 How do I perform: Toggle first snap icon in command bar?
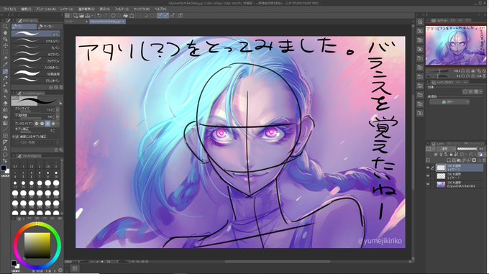point(160,15)
